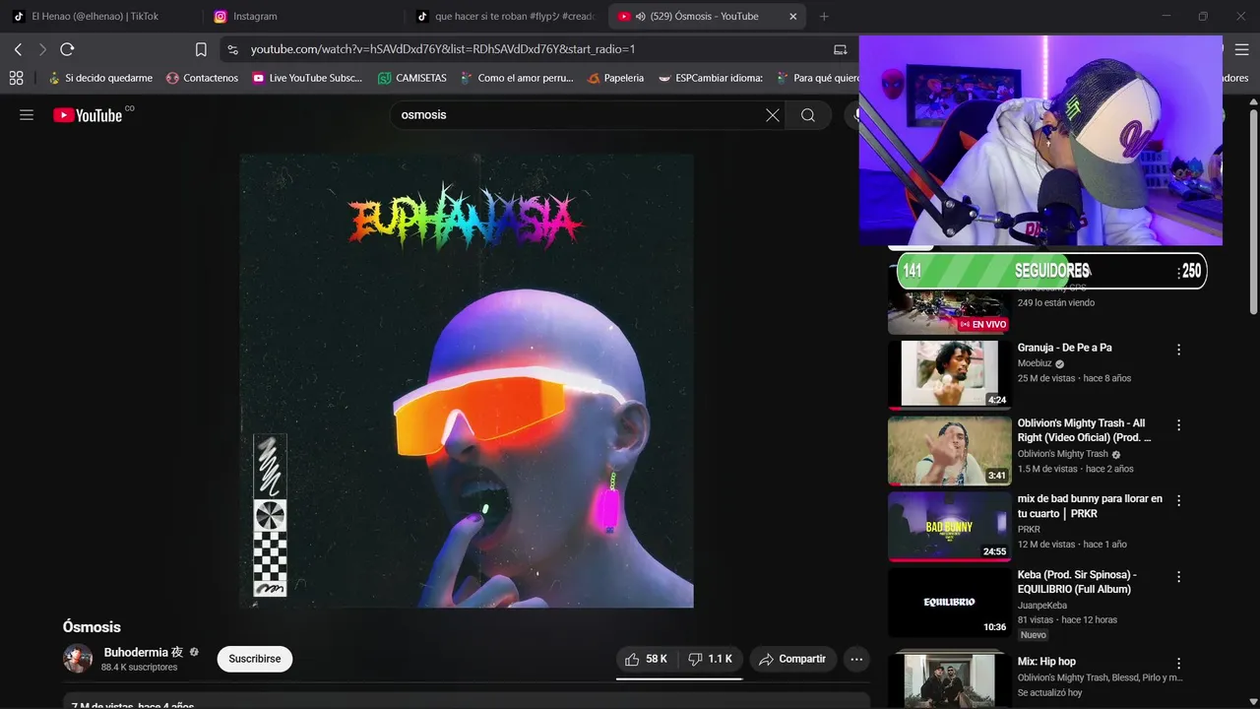The image size is (1260, 709).
Task: Open mix de bad bunny thumbnail
Action: pos(949,526)
